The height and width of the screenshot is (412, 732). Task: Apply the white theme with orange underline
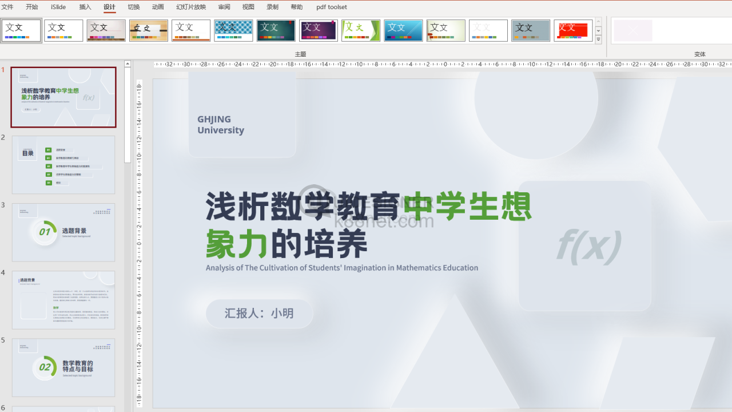click(191, 30)
